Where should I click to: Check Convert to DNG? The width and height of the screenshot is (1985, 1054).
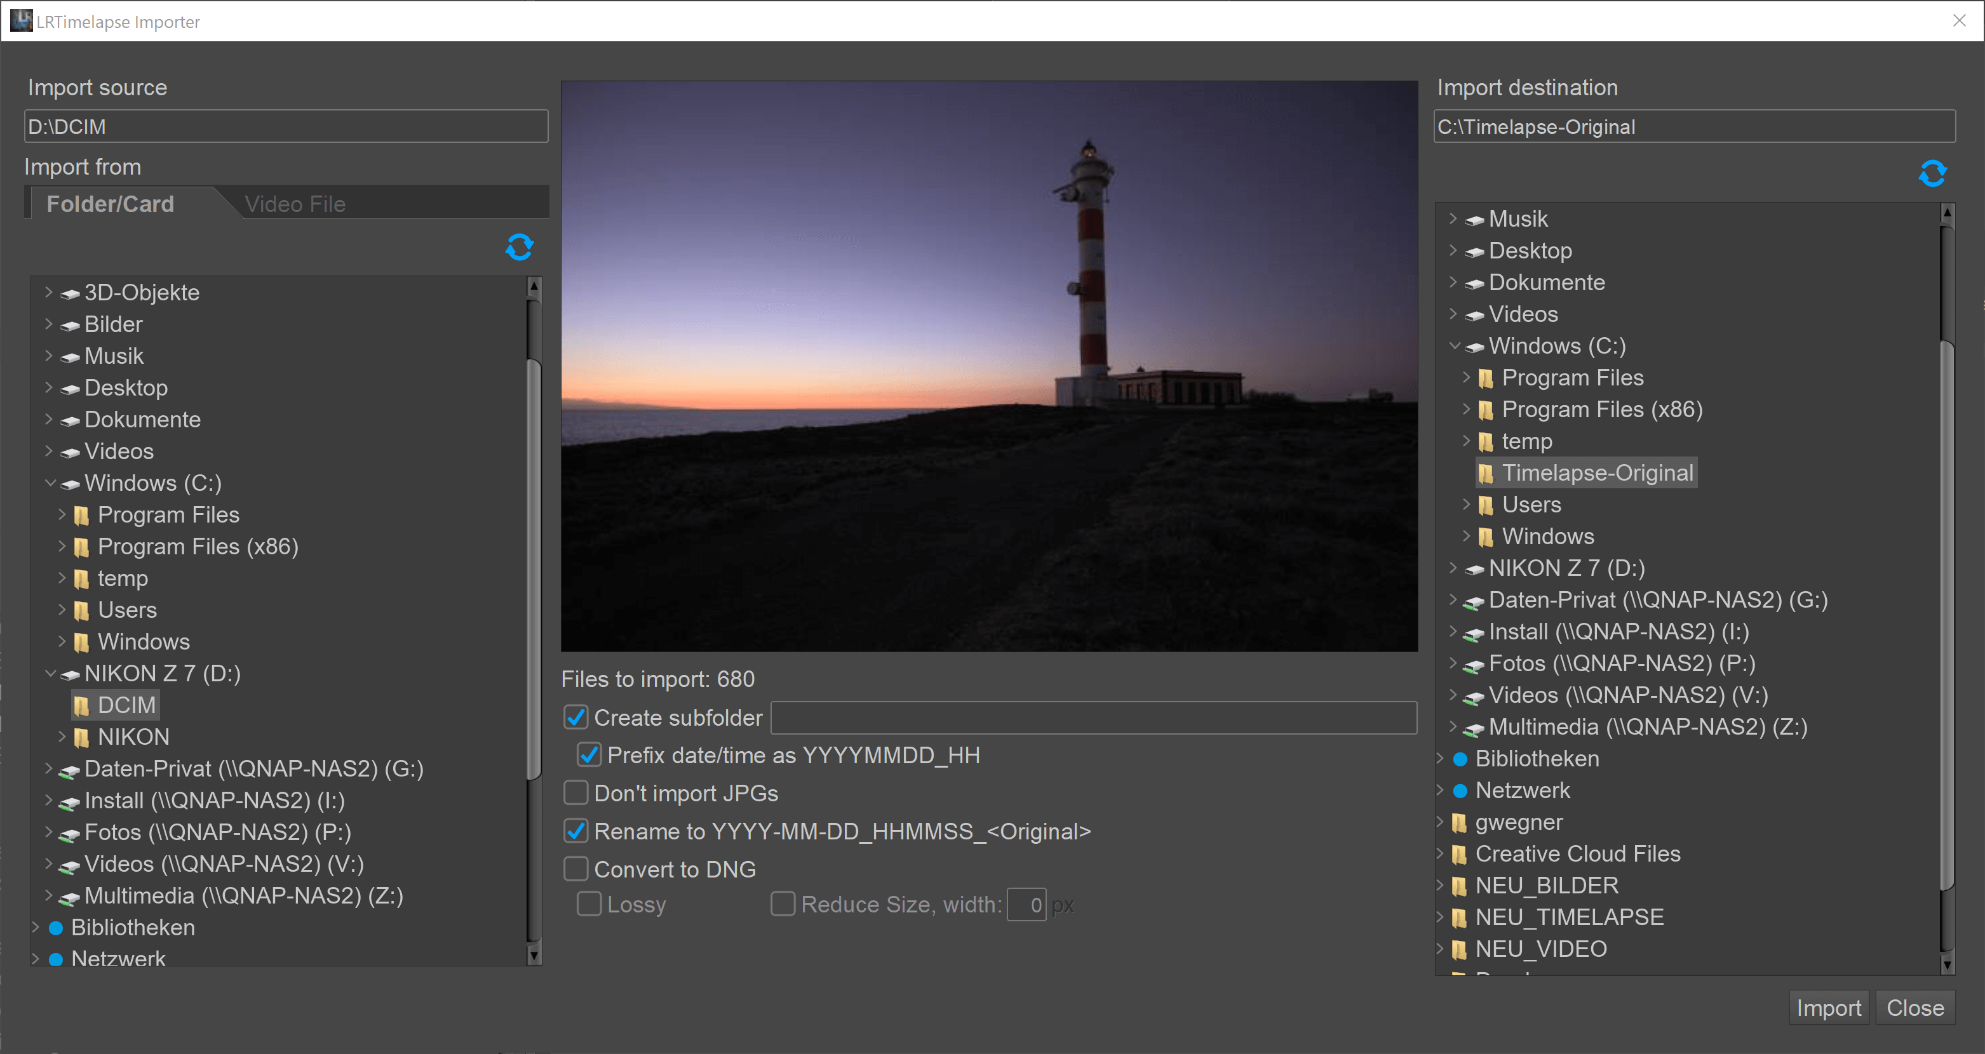(x=575, y=869)
